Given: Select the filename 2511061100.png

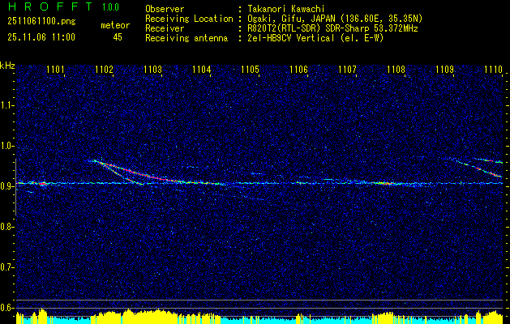Looking at the screenshot, I should (x=41, y=22).
